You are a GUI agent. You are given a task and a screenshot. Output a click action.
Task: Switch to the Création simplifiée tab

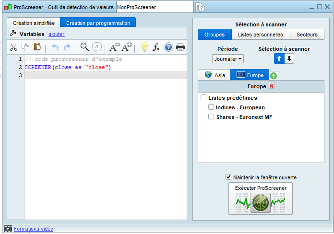pos(34,23)
